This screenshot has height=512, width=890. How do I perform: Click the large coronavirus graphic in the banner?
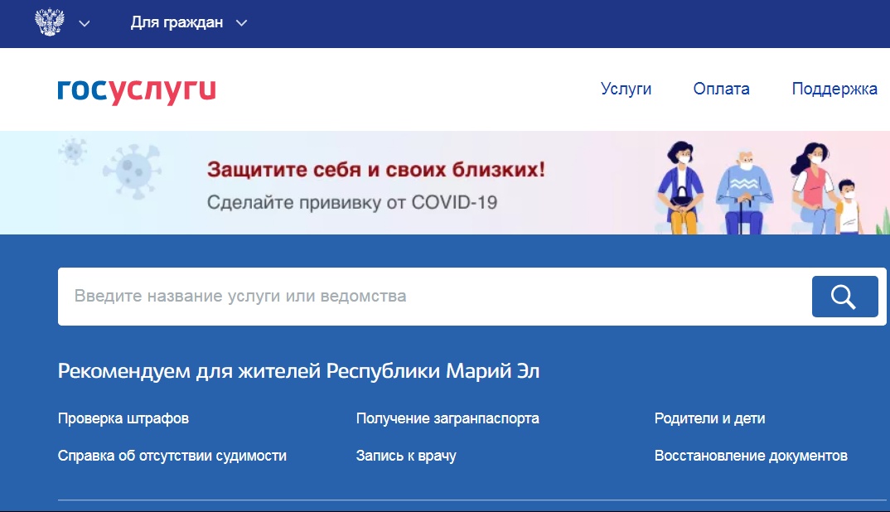point(131,171)
